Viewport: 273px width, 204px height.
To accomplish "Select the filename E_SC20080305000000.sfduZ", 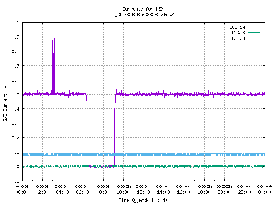I will pyautogui.click(x=143, y=14).
